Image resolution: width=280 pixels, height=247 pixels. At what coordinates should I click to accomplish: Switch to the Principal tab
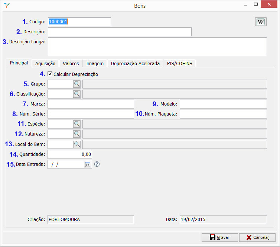click(19, 63)
